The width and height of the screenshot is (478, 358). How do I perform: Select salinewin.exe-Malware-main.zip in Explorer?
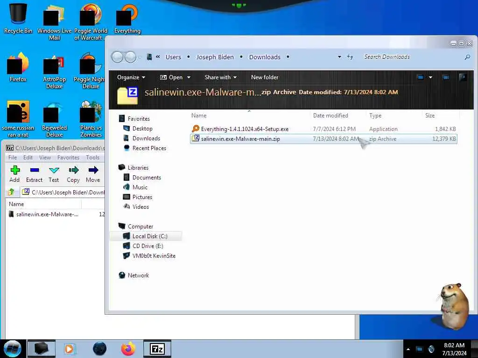[323, 139]
